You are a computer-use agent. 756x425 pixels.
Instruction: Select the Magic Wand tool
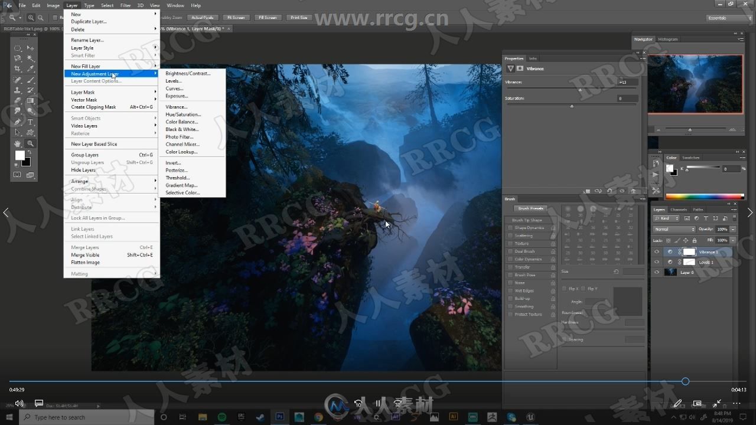coord(30,58)
